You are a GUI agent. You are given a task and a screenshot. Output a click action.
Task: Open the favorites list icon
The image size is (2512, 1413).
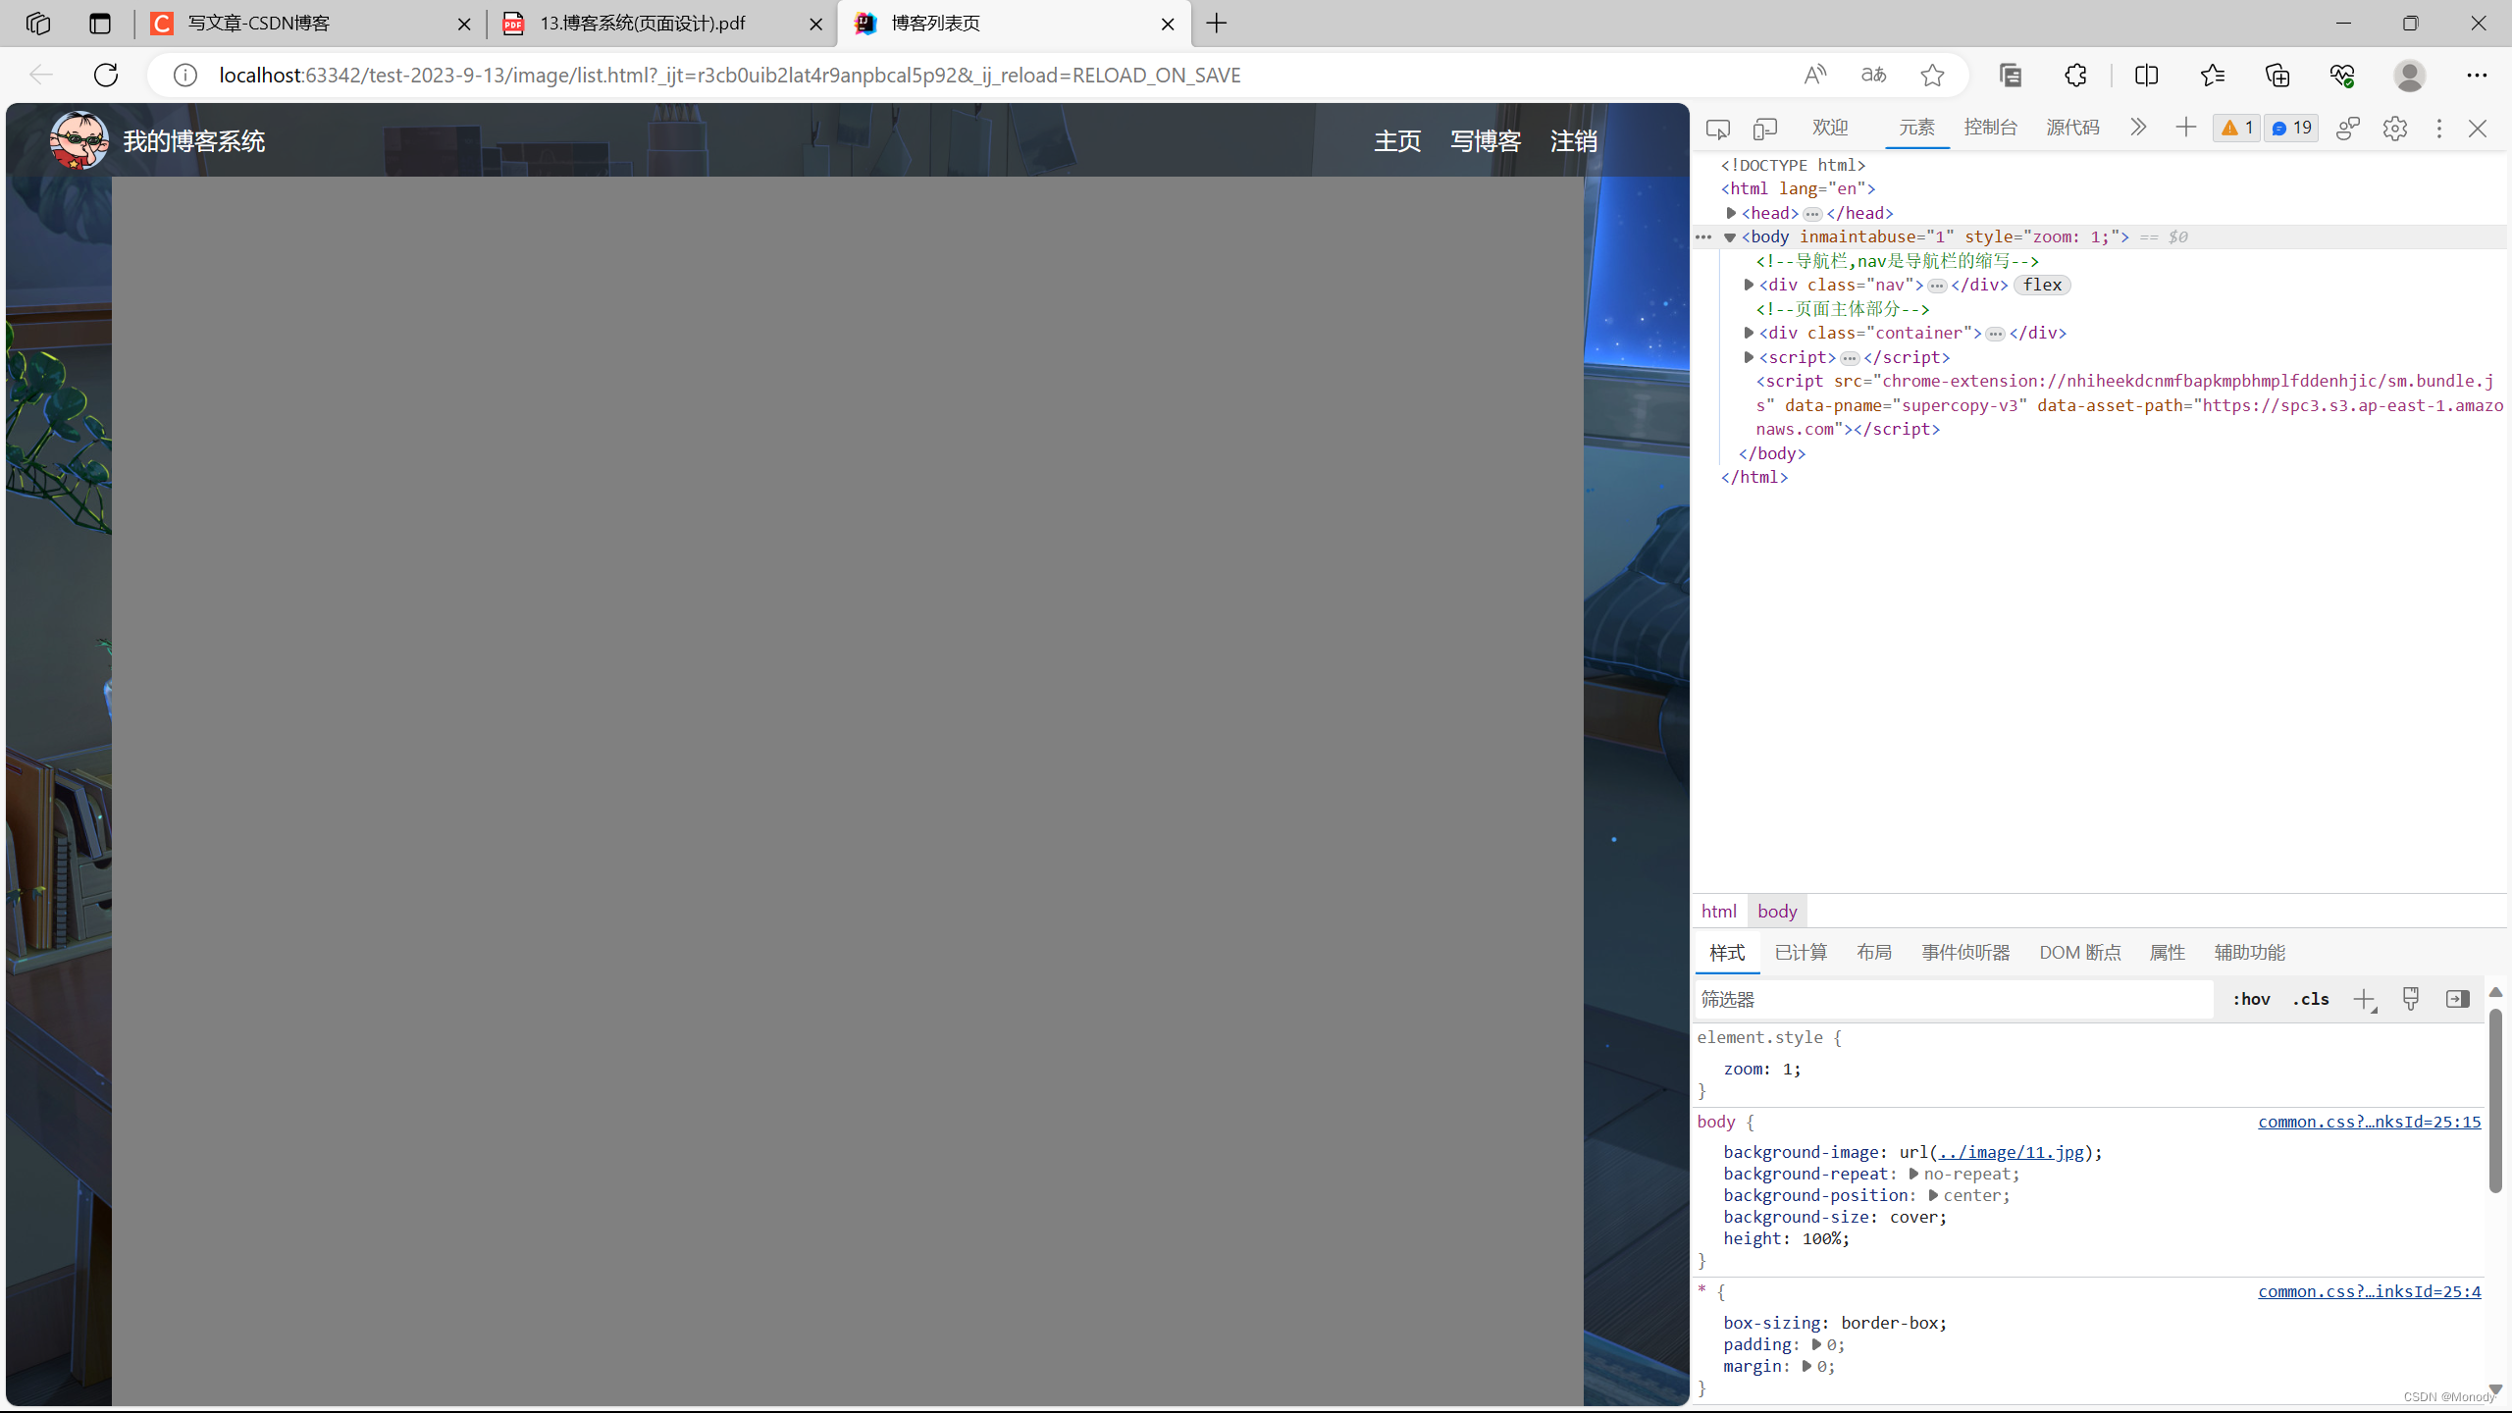[x=2212, y=75]
